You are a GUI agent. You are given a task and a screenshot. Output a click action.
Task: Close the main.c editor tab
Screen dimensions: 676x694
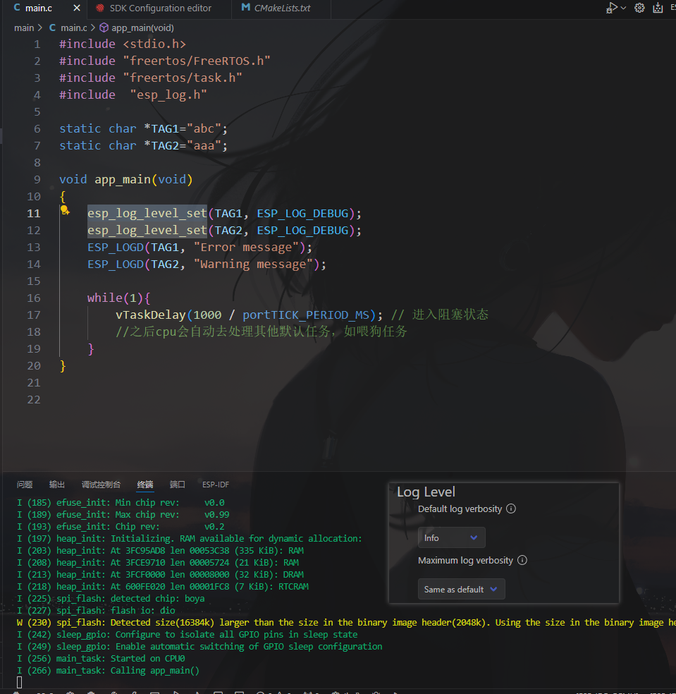pyautogui.click(x=77, y=8)
